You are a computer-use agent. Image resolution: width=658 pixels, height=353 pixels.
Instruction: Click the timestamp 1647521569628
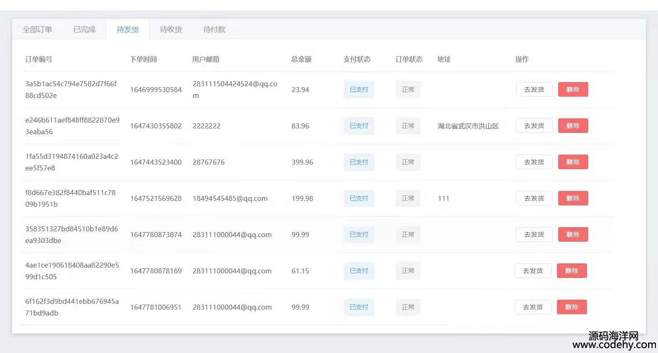[156, 198]
